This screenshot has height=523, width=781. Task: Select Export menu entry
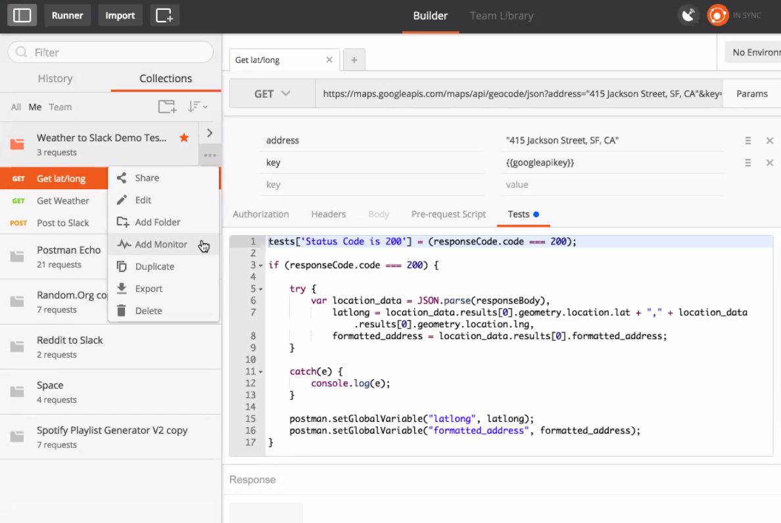coord(164,288)
